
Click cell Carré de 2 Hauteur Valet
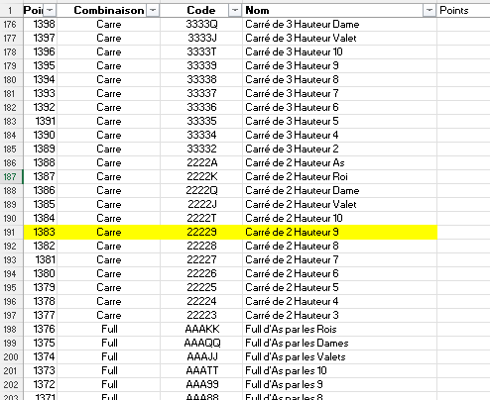tap(339, 205)
